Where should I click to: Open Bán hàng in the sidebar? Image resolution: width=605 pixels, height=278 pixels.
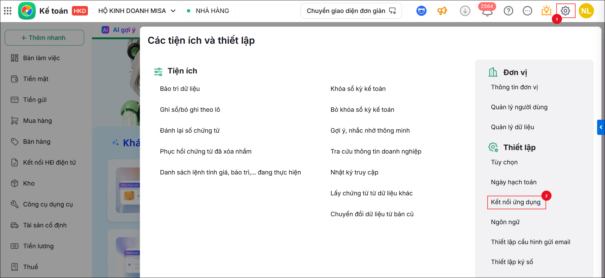(x=37, y=142)
